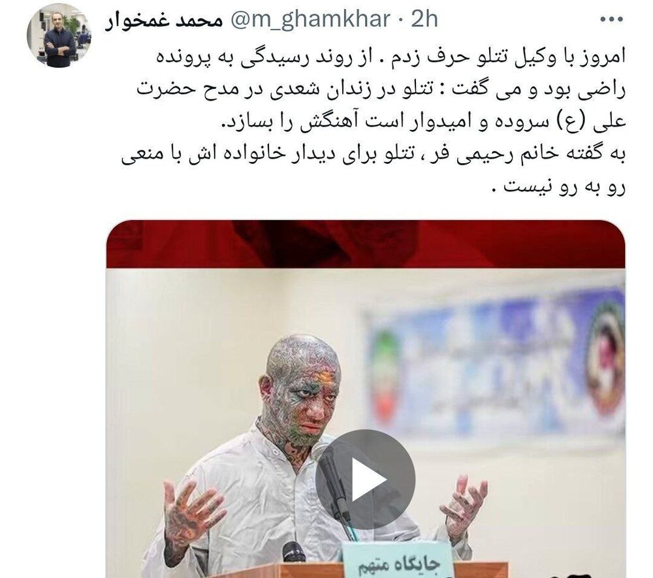Open the profile via the name محمد غمخوار

tap(164, 20)
